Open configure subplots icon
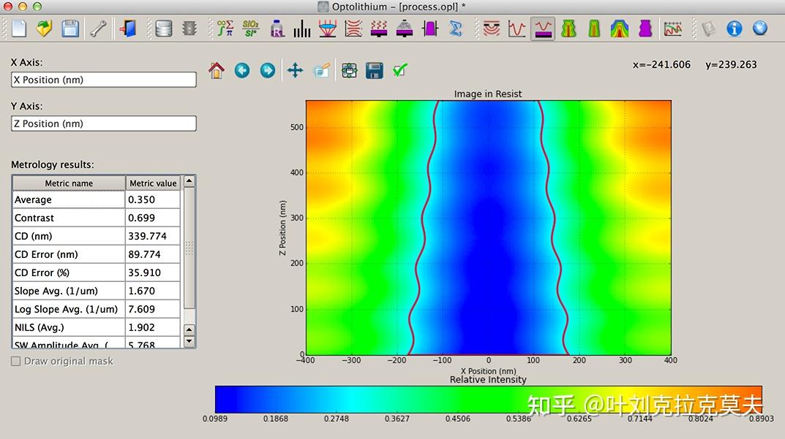The image size is (785, 439). tap(349, 71)
